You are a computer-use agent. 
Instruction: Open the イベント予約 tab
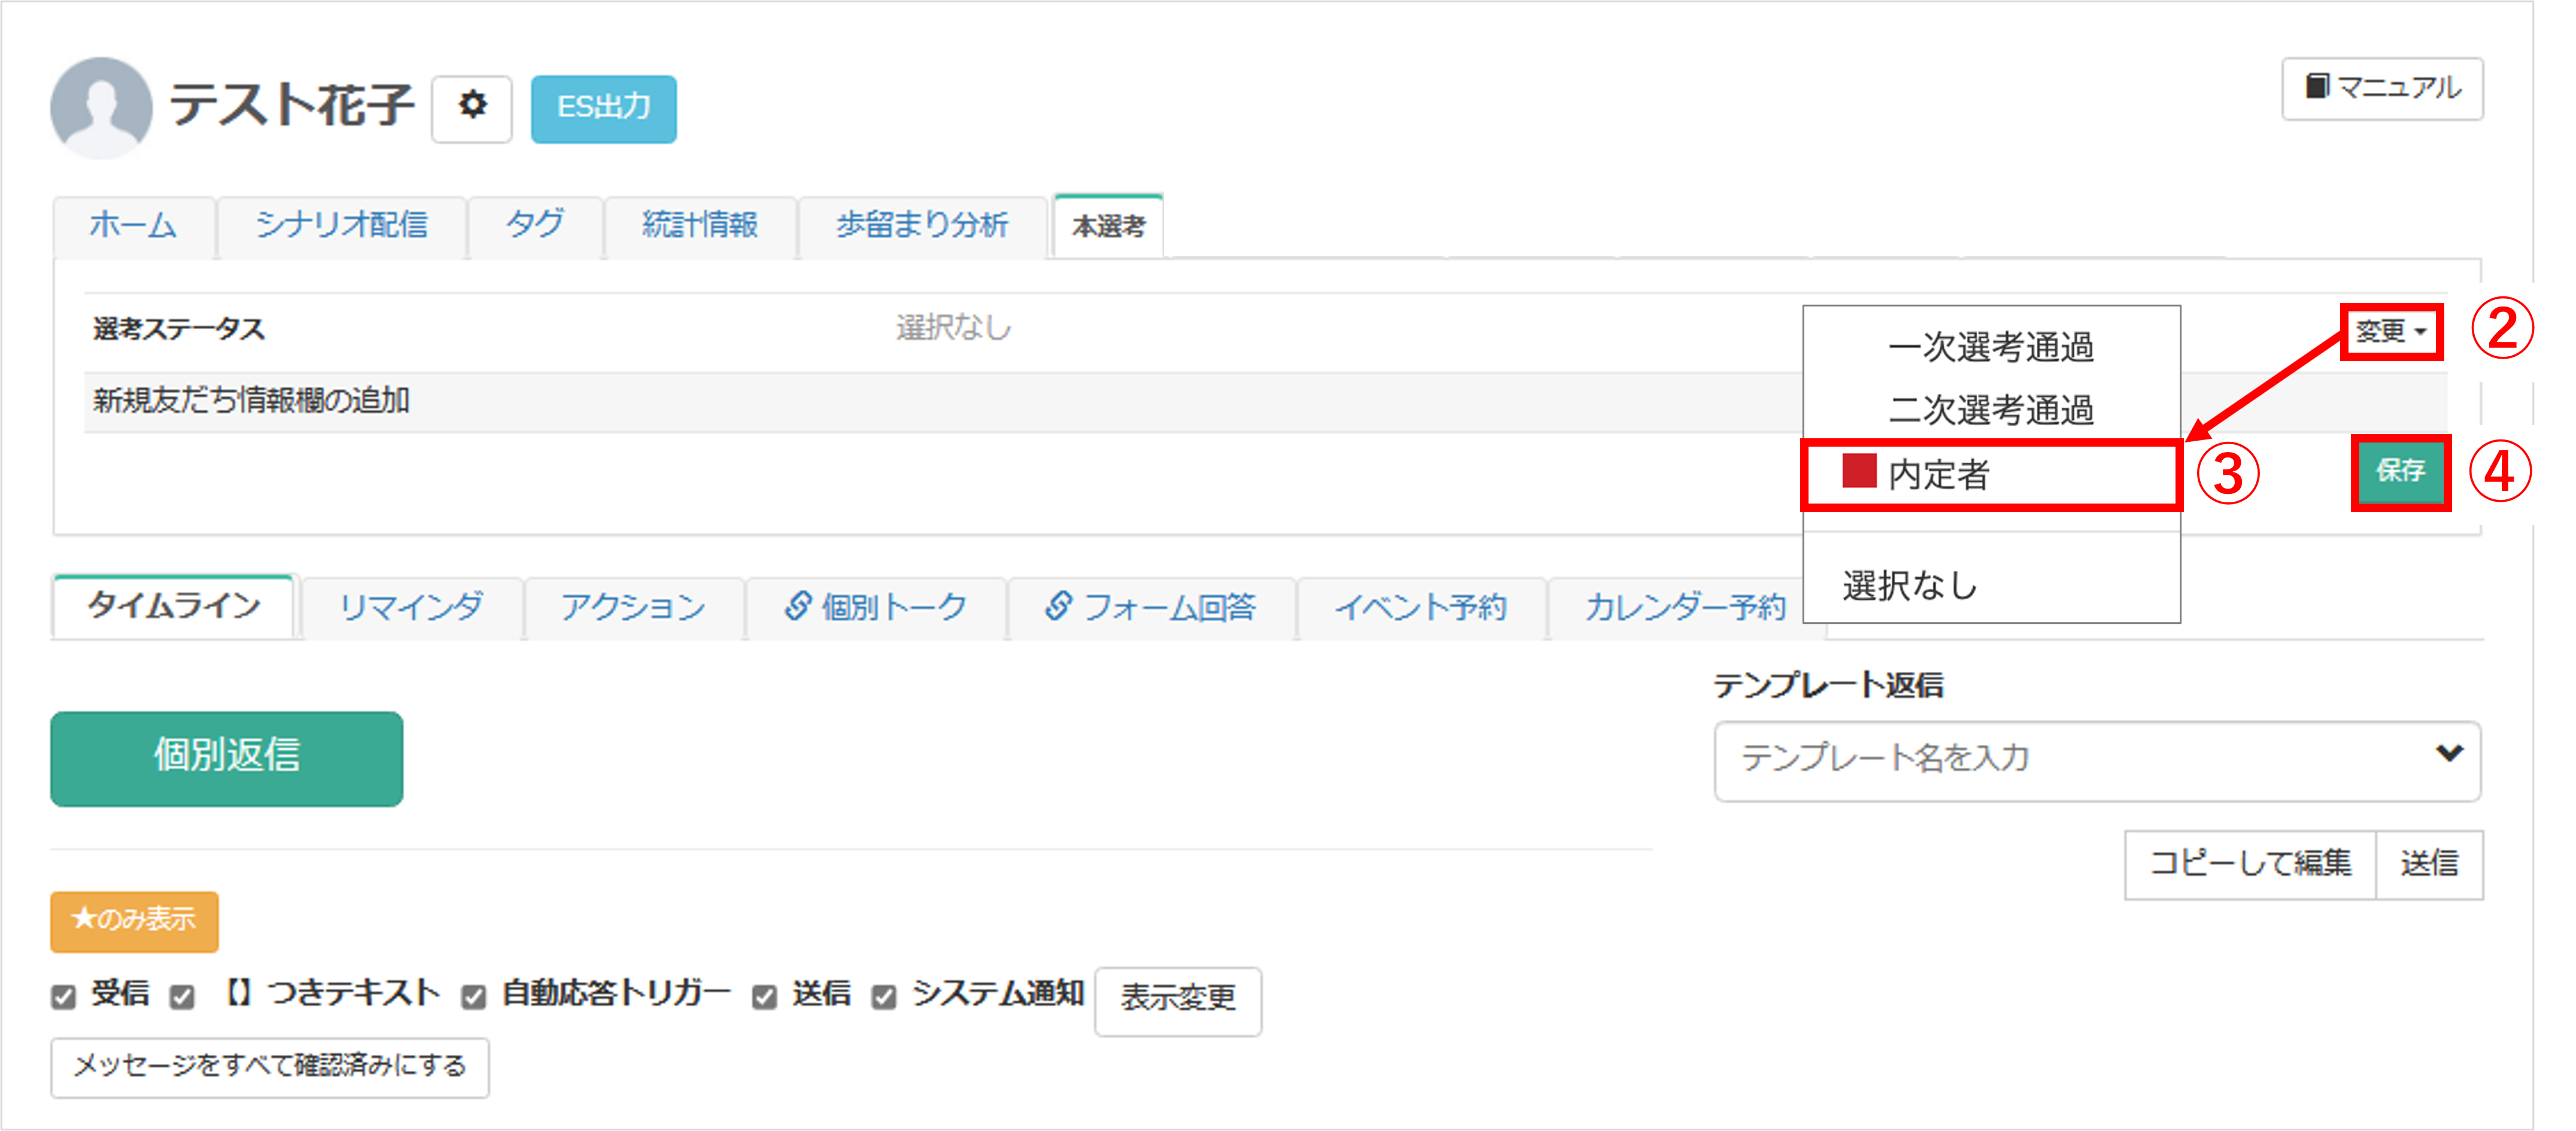(1420, 607)
